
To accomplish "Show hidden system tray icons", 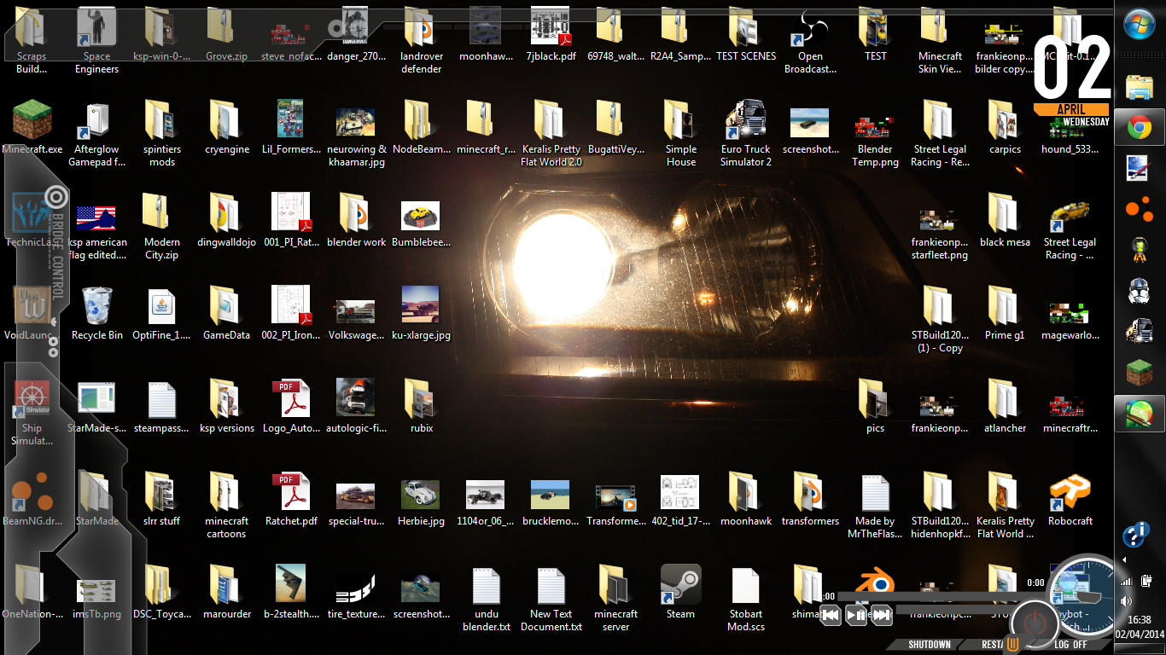I will coord(1124,559).
